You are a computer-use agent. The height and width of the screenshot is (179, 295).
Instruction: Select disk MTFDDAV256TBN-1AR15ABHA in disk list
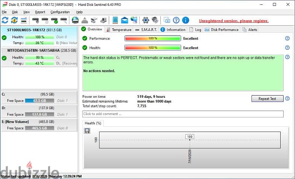click(39, 57)
